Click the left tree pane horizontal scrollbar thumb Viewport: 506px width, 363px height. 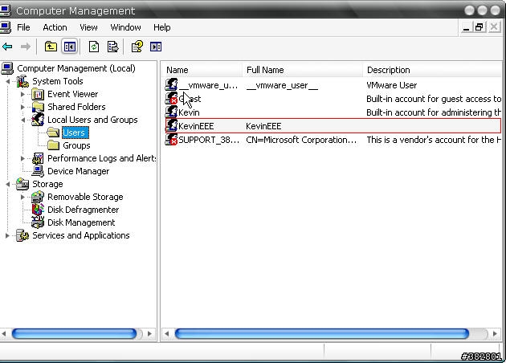[74, 333]
